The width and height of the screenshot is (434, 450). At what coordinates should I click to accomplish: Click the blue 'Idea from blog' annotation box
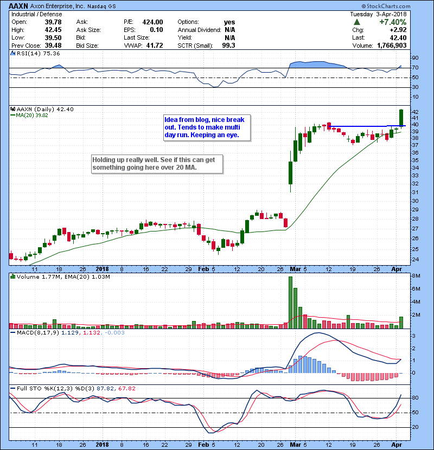(x=207, y=127)
